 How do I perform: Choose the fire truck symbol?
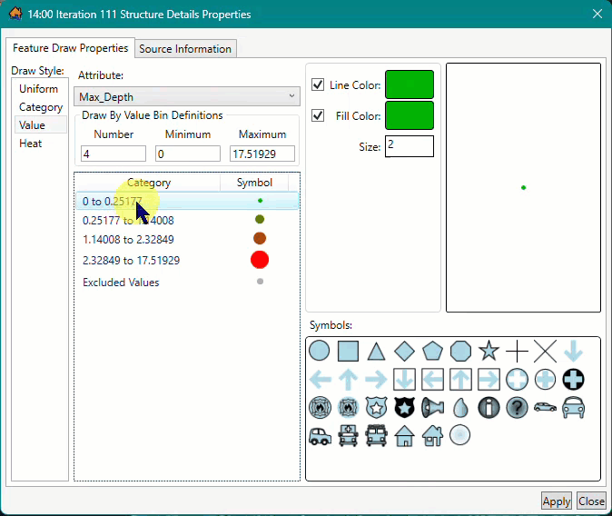click(x=376, y=435)
